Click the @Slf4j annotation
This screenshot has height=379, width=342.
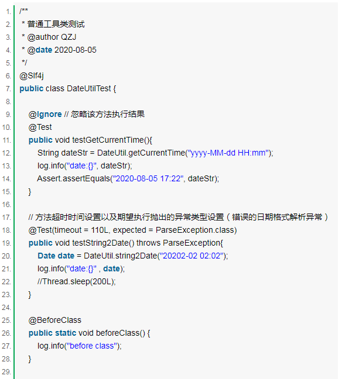(x=32, y=76)
